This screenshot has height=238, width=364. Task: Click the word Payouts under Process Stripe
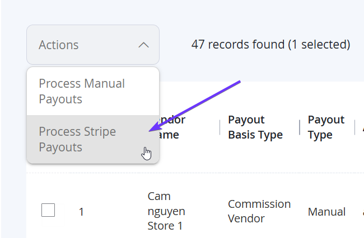[60, 147]
